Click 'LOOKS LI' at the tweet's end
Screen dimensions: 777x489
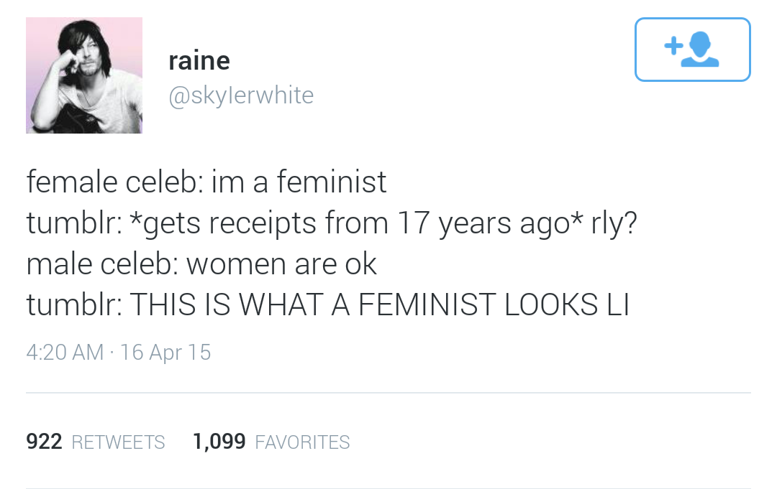point(567,304)
